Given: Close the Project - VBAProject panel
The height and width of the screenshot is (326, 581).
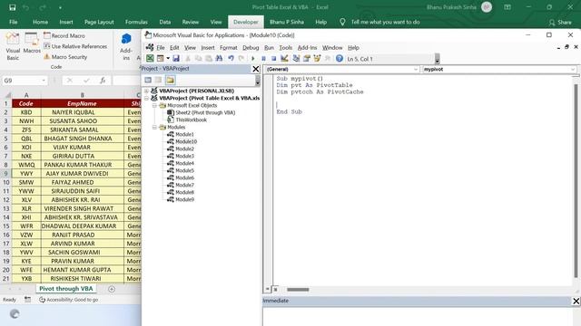Looking at the screenshot, I should click(256, 69).
